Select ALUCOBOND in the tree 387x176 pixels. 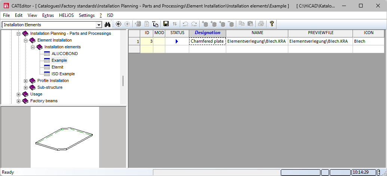point(65,54)
